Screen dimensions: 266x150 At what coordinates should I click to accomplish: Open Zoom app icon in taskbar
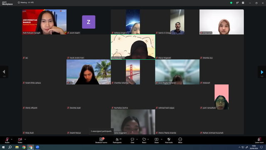(37, 147)
